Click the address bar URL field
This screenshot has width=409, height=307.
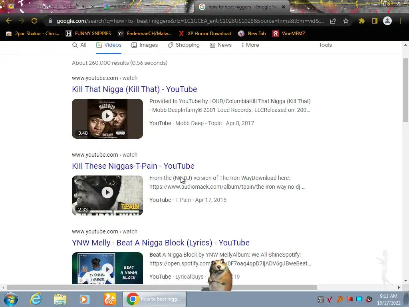190,21
